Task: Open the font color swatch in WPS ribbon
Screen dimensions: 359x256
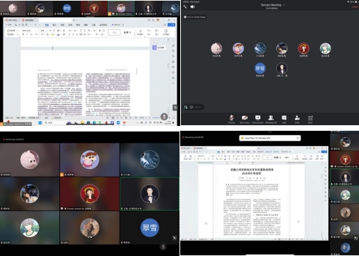Action: pos(58,35)
